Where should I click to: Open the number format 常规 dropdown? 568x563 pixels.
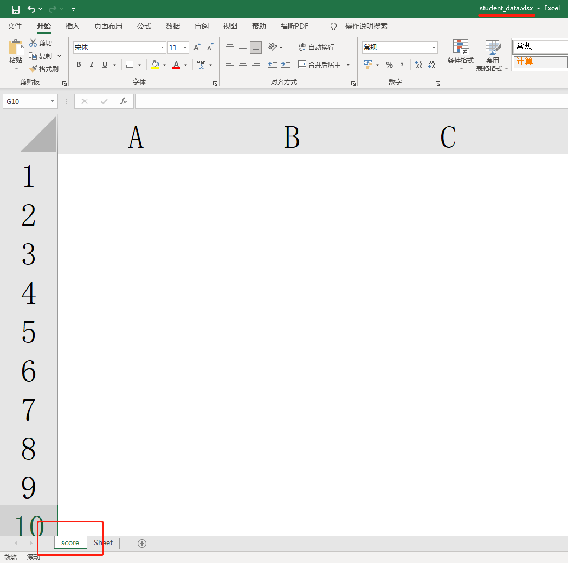coord(434,48)
